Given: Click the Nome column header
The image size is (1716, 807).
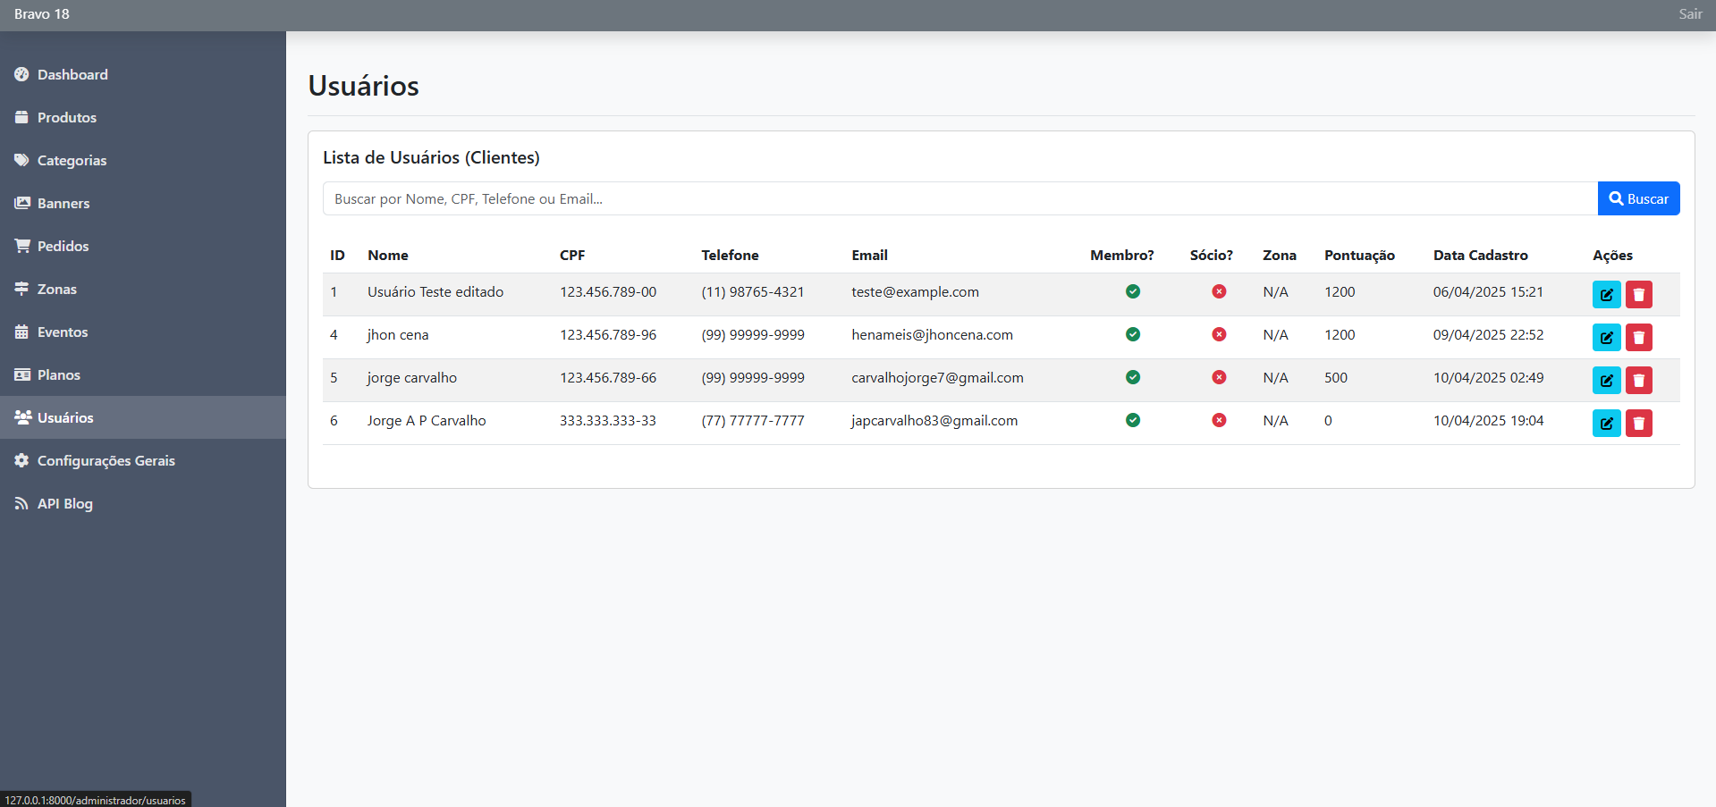Looking at the screenshot, I should tap(388, 256).
